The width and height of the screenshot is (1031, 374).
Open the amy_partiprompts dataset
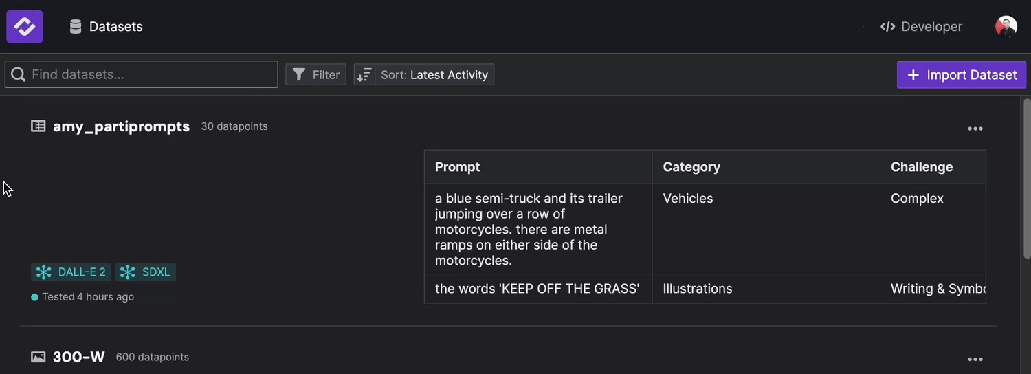tap(121, 126)
